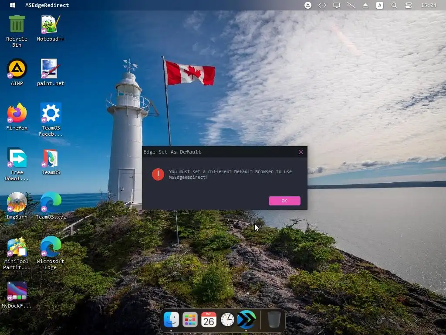Select the MyDockFinder desktop shortcut
This screenshot has height=335, width=446.
[x=17, y=295]
